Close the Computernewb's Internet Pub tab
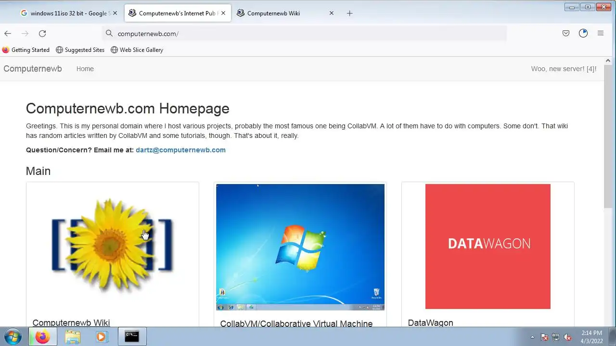The width and height of the screenshot is (616, 346). (x=223, y=13)
